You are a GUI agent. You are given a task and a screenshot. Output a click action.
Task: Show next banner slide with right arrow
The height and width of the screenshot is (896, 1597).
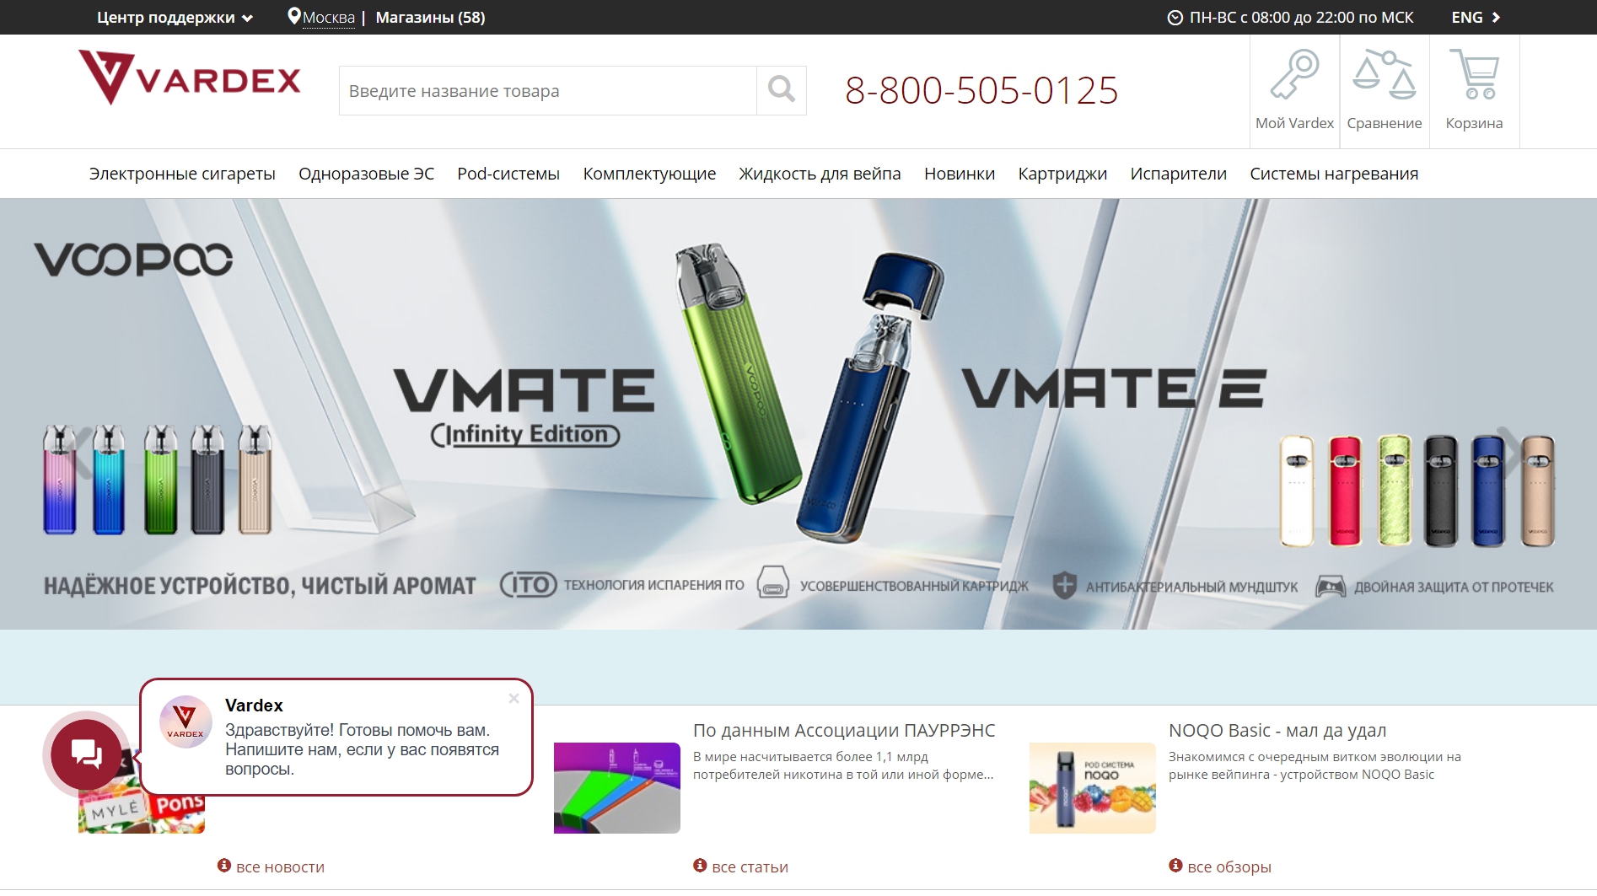[x=1508, y=453]
